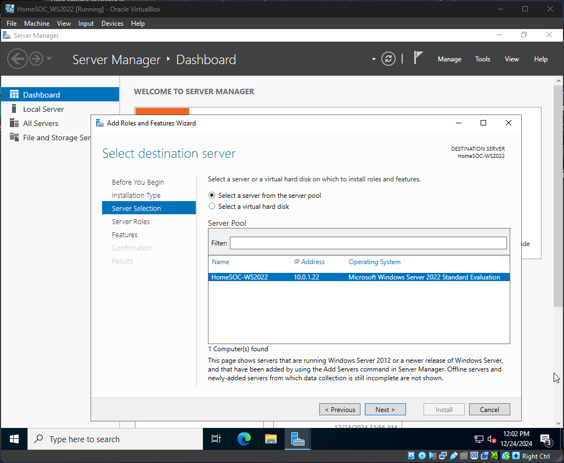564x463 pixels.
Task: Cancel the Add Roles and Features Wizard
Action: click(x=489, y=409)
